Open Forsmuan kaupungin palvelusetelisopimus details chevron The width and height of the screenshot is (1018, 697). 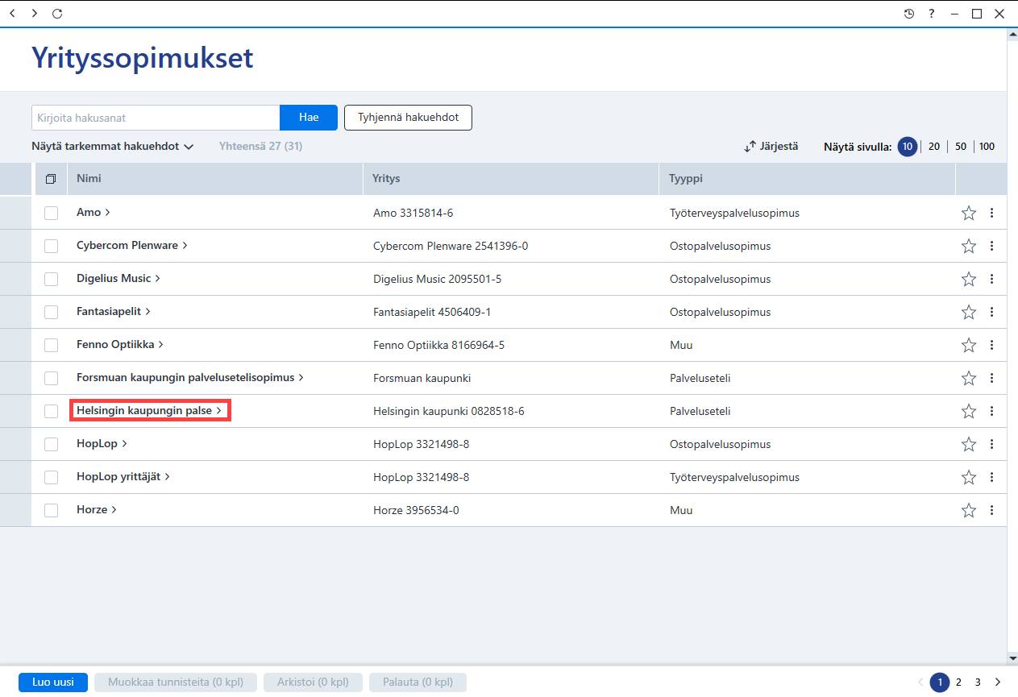click(301, 377)
